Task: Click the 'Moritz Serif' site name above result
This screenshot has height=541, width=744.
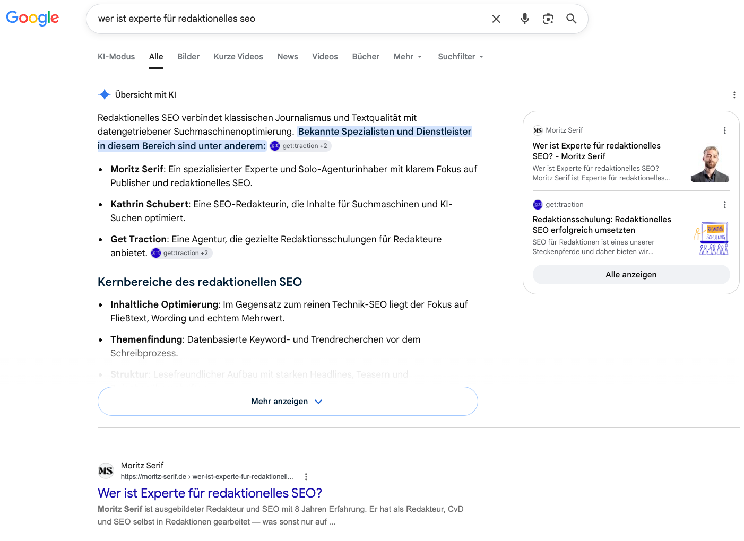Action: coord(142,465)
